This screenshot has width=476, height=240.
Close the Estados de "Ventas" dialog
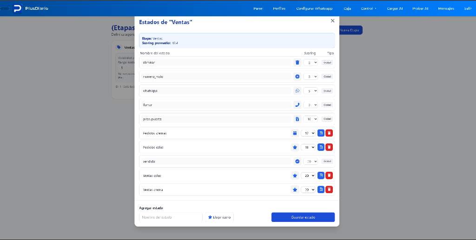click(332, 20)
